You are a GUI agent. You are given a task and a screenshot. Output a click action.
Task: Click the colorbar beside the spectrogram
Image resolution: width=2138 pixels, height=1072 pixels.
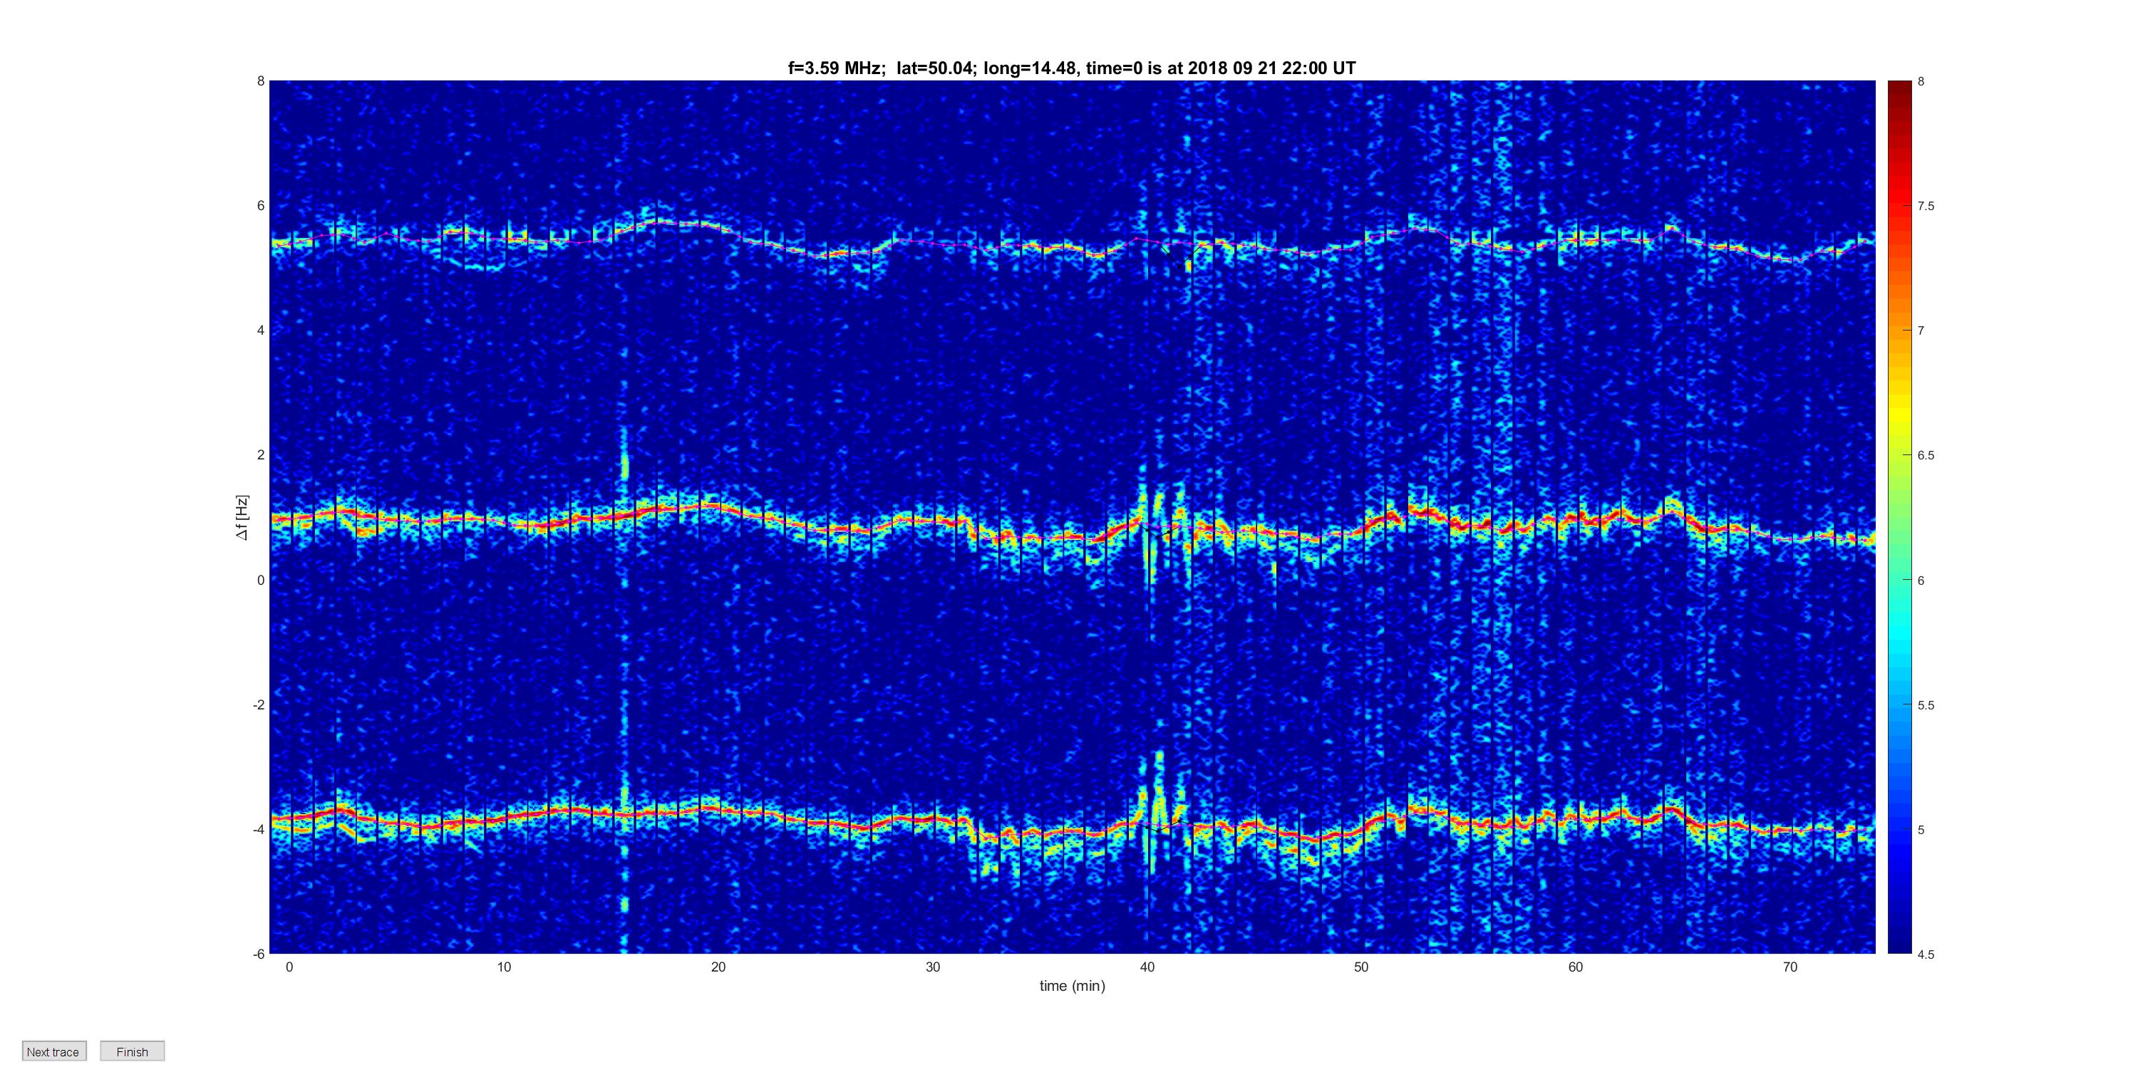click(x=1899, y=517)
